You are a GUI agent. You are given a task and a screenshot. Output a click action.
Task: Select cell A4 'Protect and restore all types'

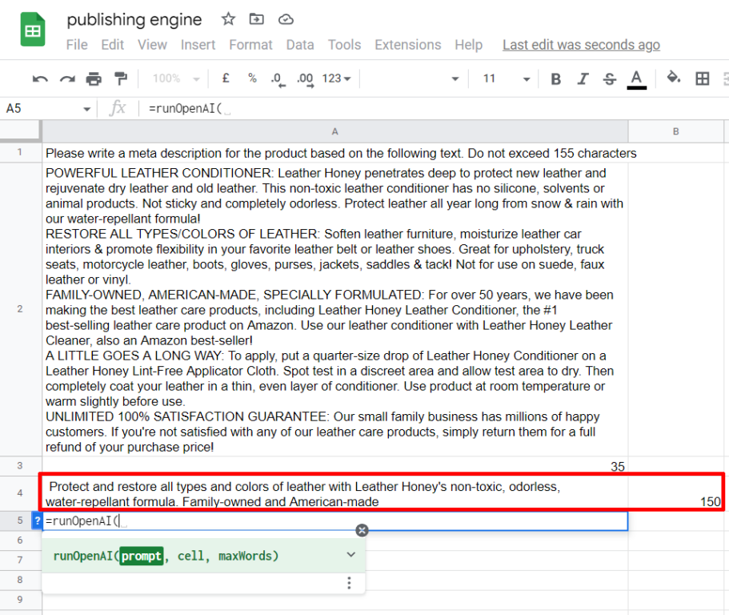[x=335, y=493]
